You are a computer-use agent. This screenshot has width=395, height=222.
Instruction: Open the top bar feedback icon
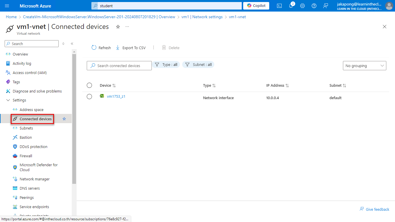(326, 6)
